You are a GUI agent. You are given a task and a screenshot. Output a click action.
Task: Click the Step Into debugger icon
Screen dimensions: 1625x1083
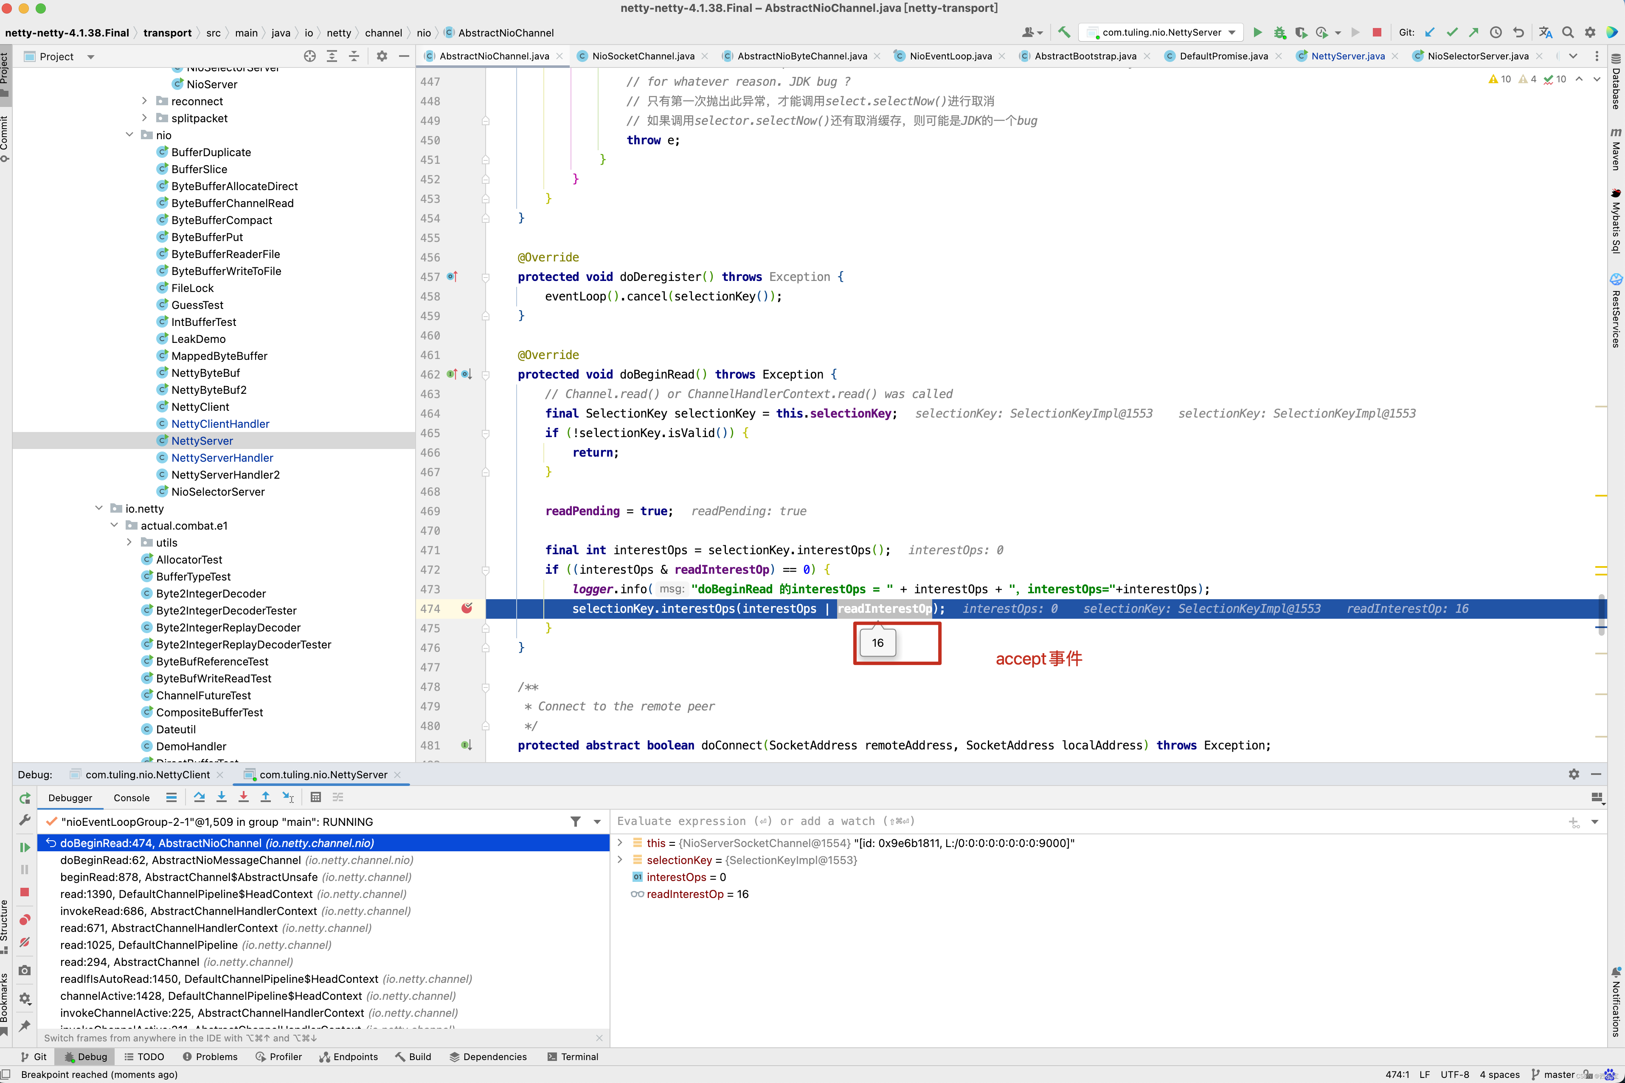click(221, 797)
